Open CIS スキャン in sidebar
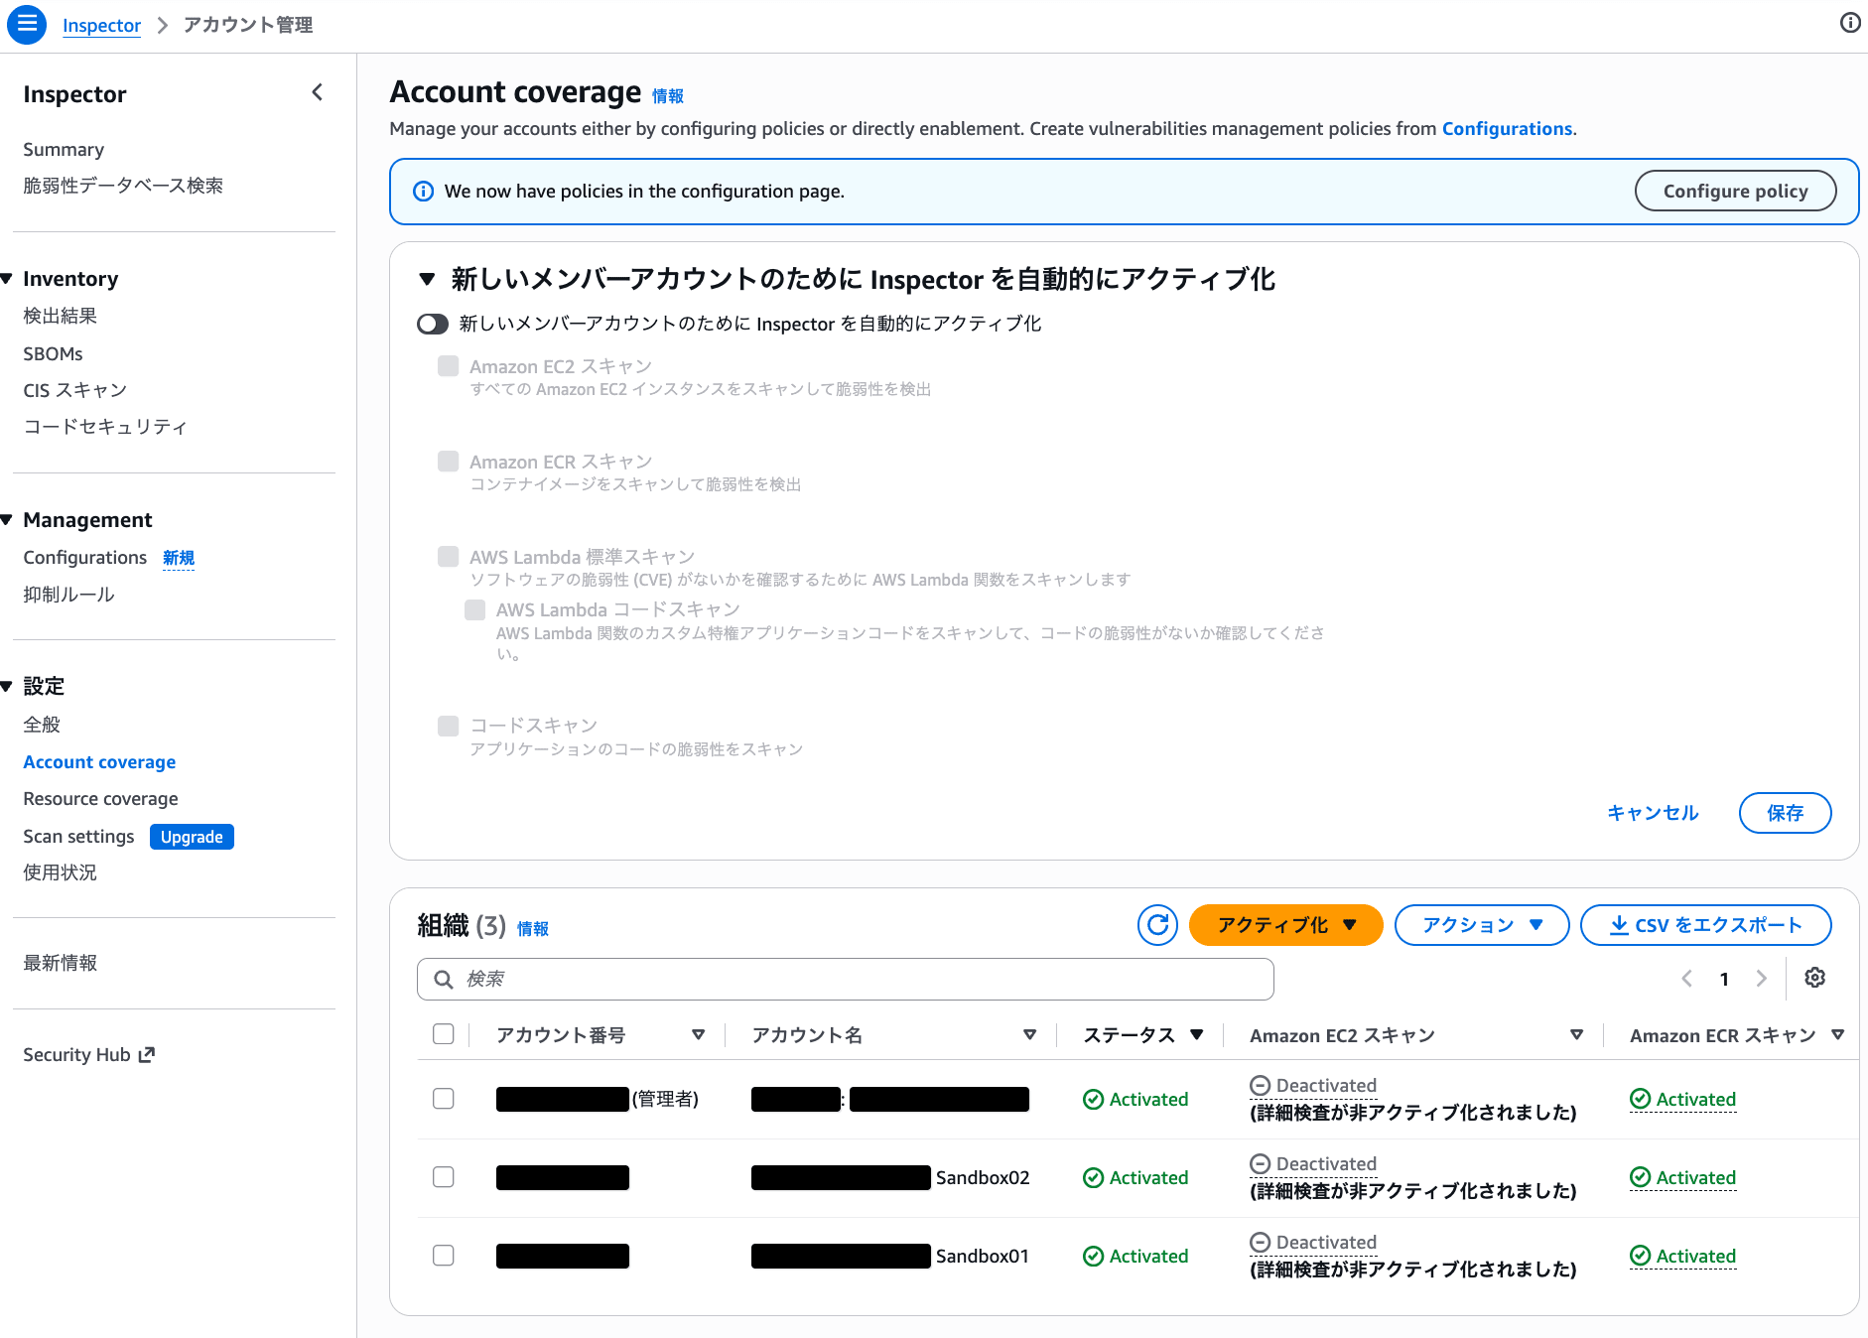Viewport: 1868px width, 1338px height. point(75,390)
